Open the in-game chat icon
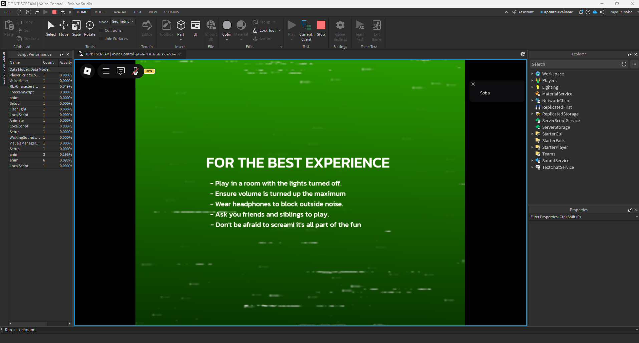639x343 pixels. 121,71
